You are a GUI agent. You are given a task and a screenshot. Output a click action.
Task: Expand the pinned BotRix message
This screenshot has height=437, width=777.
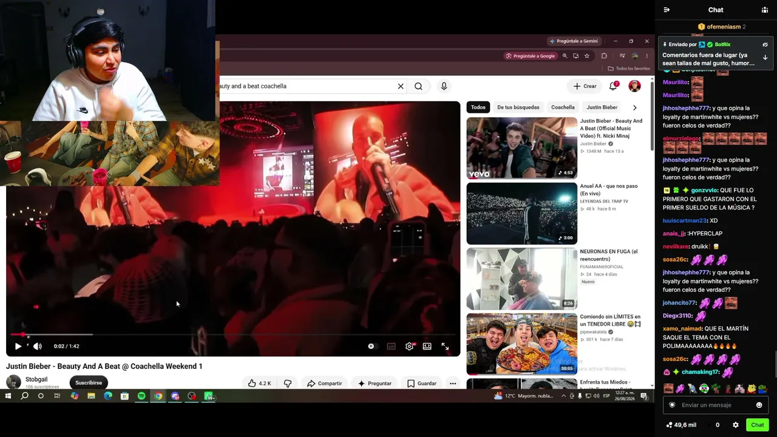click(765, 58)
